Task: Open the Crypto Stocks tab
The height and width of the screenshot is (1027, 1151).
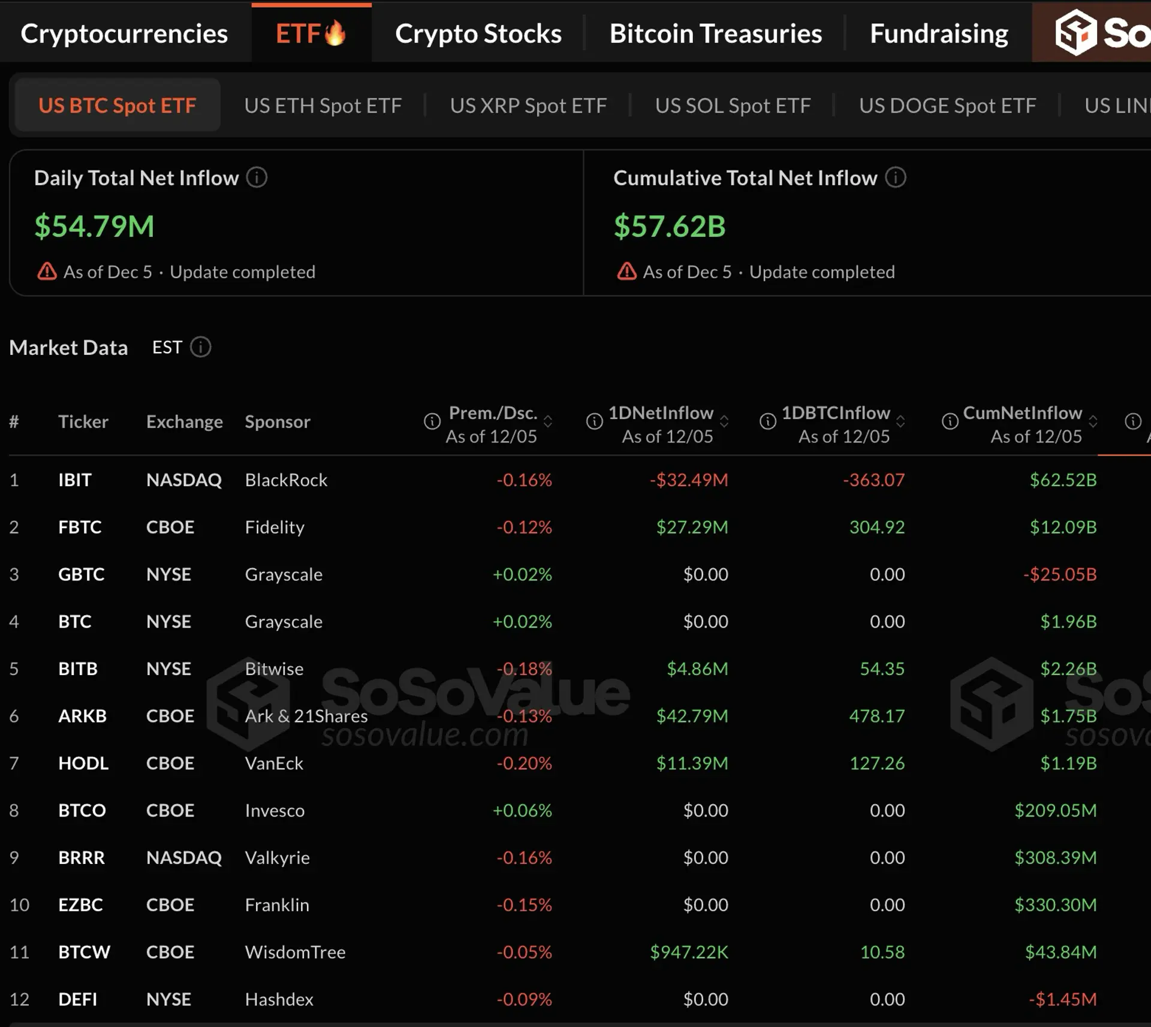Action: pyautogui.click(x=478, y=34)
